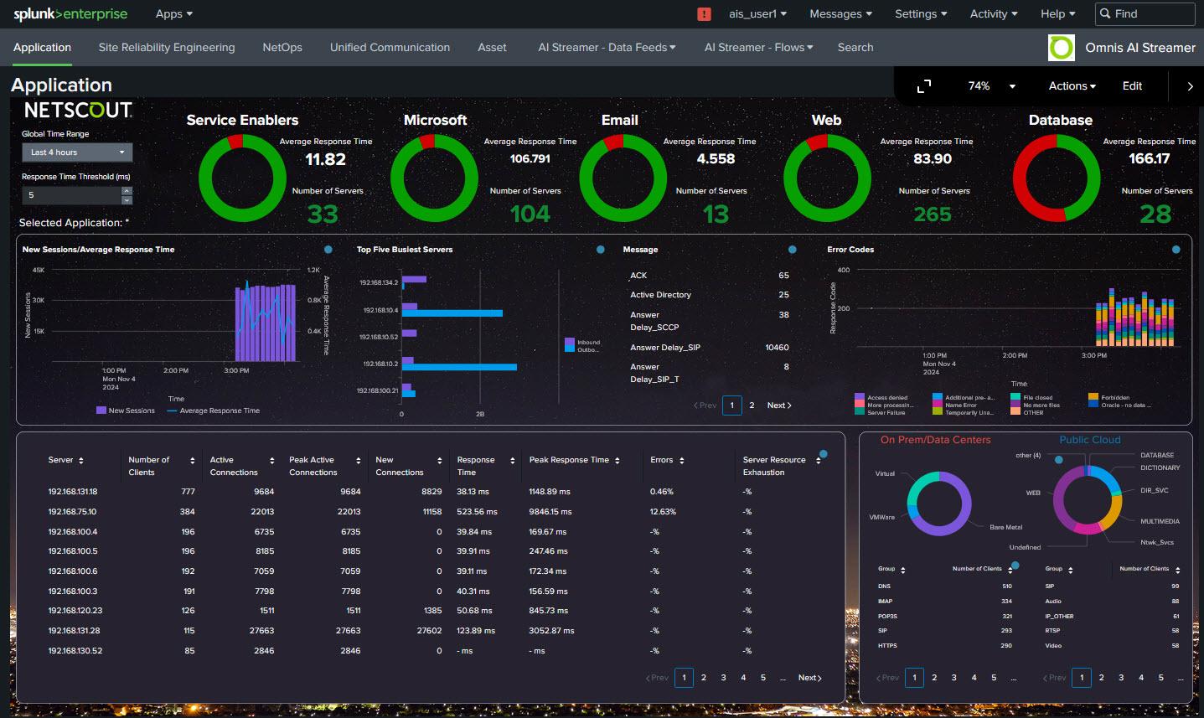
Task: Open the Settings dropdown
Action: pos(921,14)
